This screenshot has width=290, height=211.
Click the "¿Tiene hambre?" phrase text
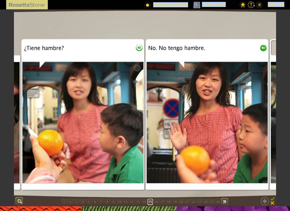(44, 48)
